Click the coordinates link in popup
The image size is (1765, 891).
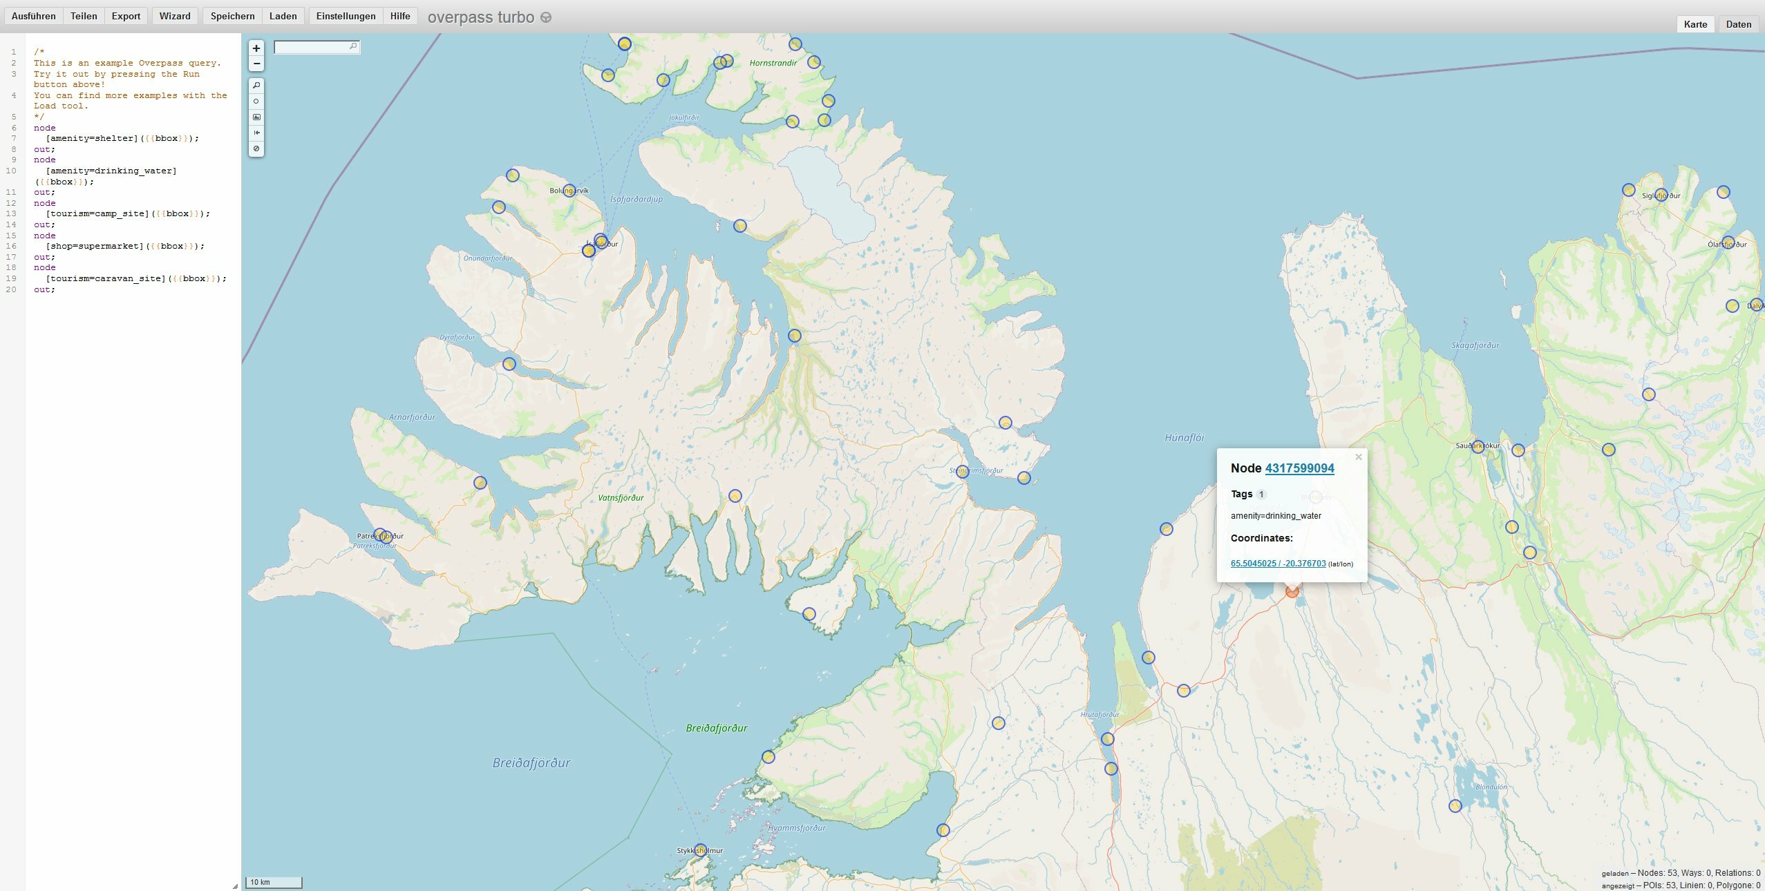[1278, 564]
